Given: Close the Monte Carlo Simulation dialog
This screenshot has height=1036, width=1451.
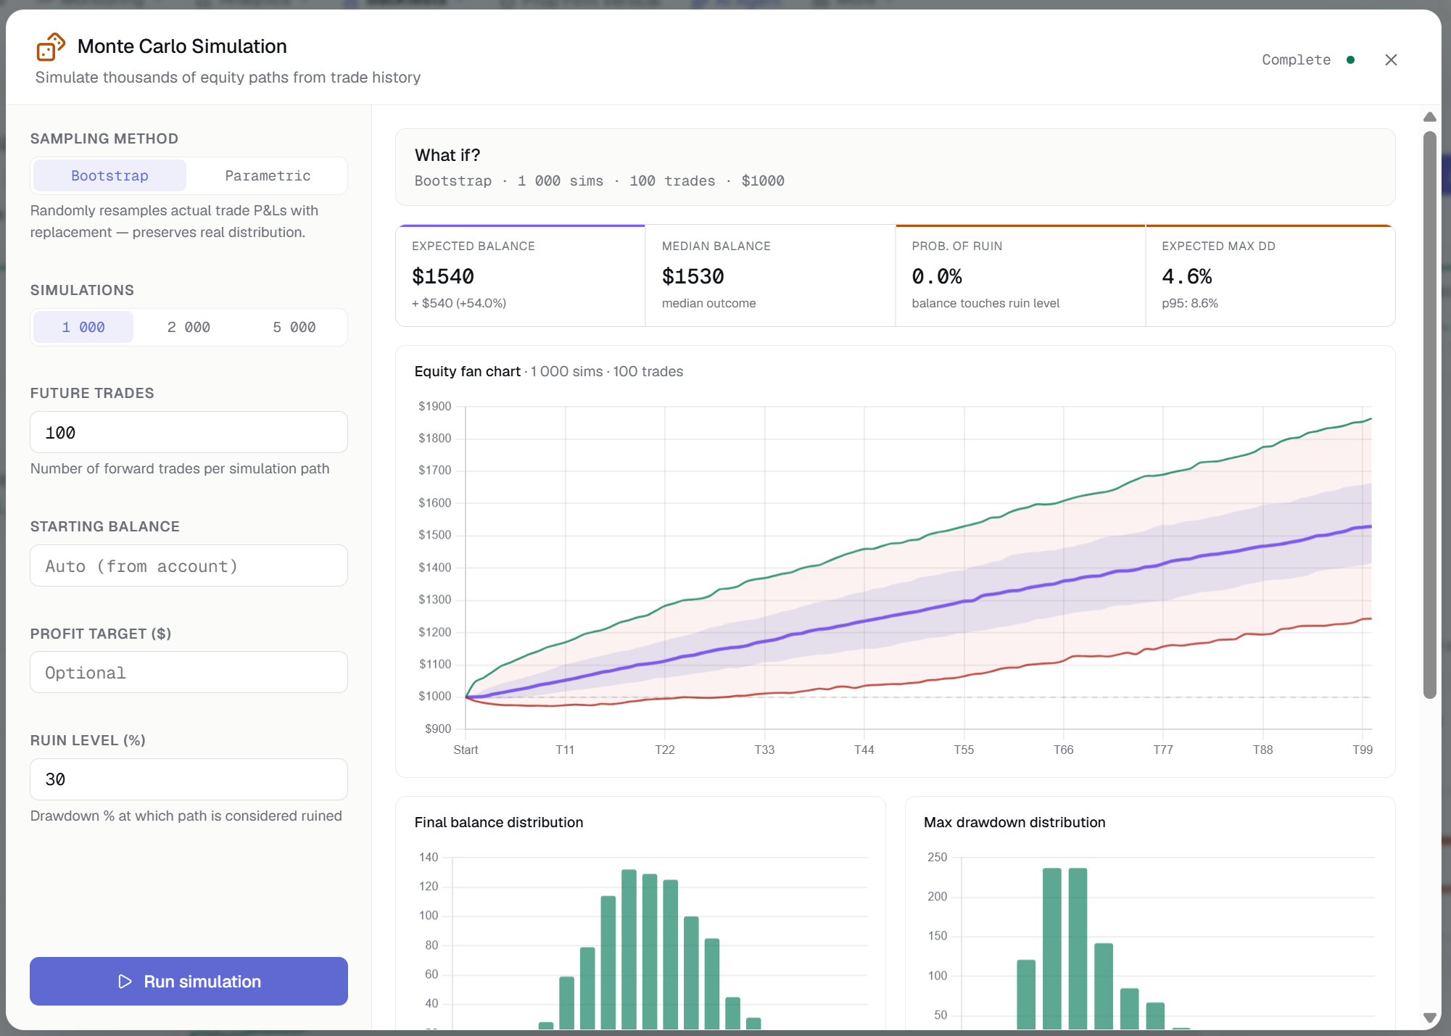Looking at the screenshot, I should [1390, 60].
